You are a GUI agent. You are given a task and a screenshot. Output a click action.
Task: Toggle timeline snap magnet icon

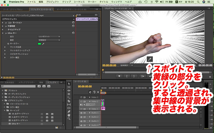pos(90,92)
